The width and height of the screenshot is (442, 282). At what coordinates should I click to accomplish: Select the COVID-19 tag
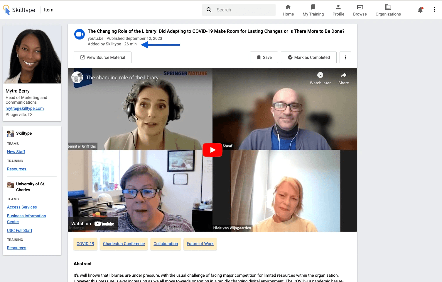[85, 244]
